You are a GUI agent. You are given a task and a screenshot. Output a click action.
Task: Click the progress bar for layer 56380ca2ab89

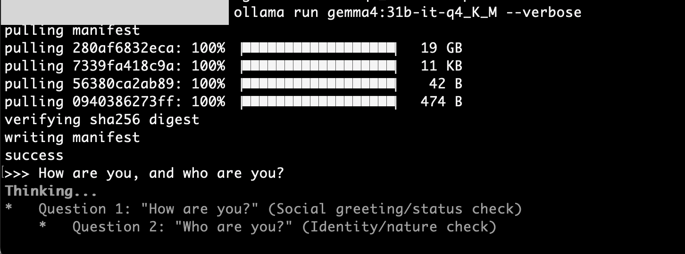tap(319, 84)
